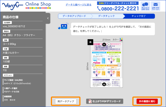Click delivery value 7日
This screenshot has height=107, width=166.
[x=5, y=70]
